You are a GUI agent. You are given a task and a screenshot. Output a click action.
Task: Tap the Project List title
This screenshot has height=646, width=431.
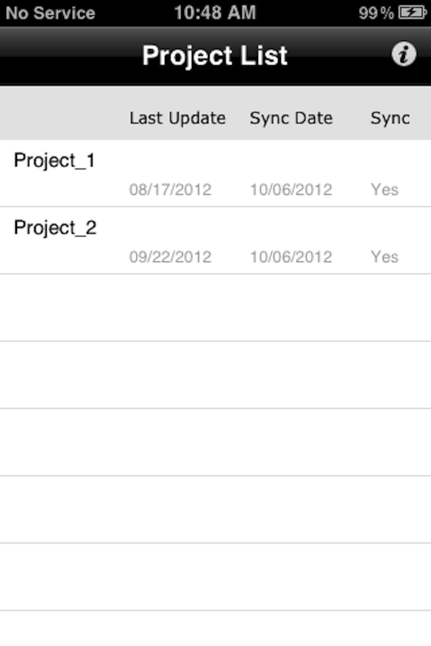215,56
